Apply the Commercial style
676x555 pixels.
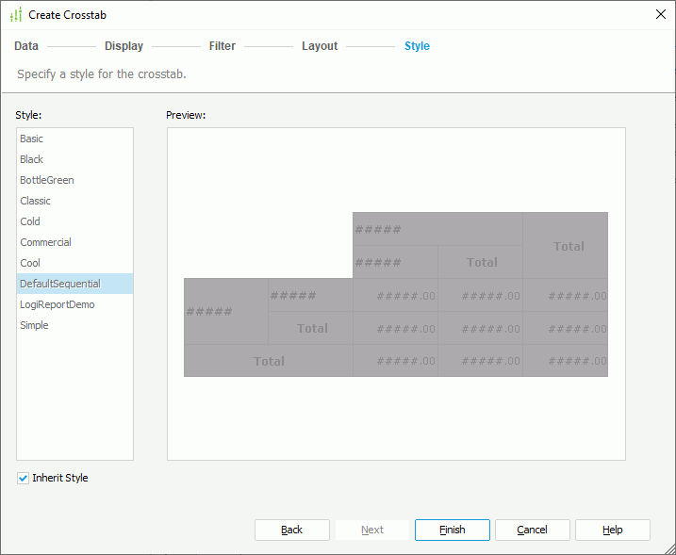[45, 242]
